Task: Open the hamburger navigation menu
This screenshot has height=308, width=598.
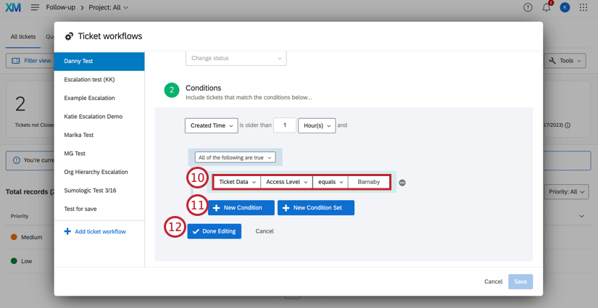Action: 35,7
